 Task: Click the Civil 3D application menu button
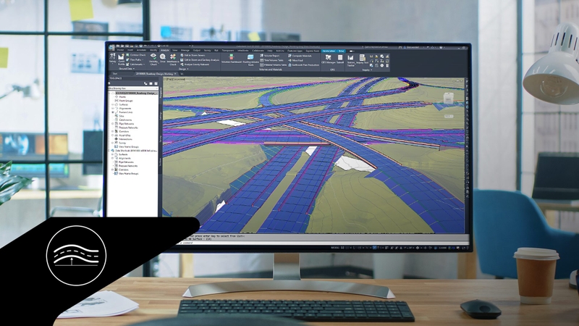[x=111, y=48]
